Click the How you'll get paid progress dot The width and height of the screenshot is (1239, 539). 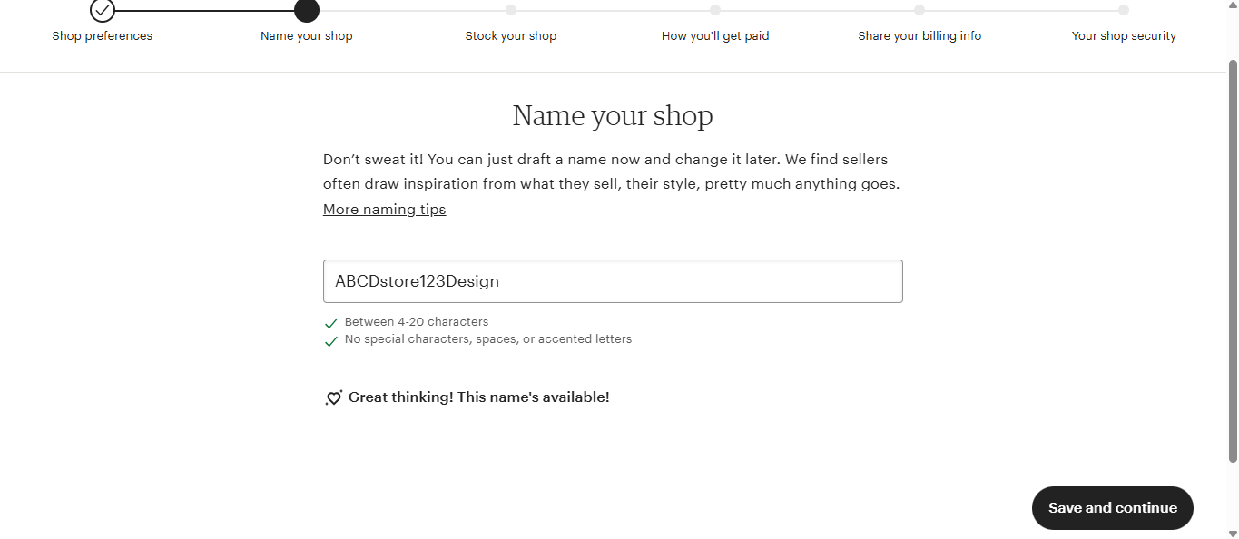click(x=714, y=11)
